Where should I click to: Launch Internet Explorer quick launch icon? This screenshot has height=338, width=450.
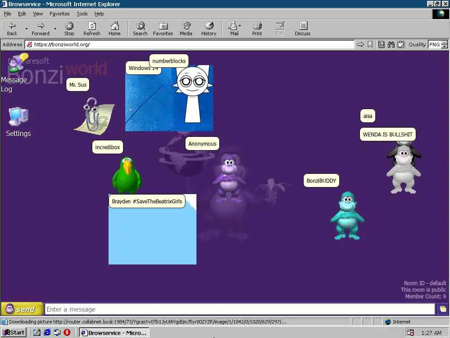47,333
